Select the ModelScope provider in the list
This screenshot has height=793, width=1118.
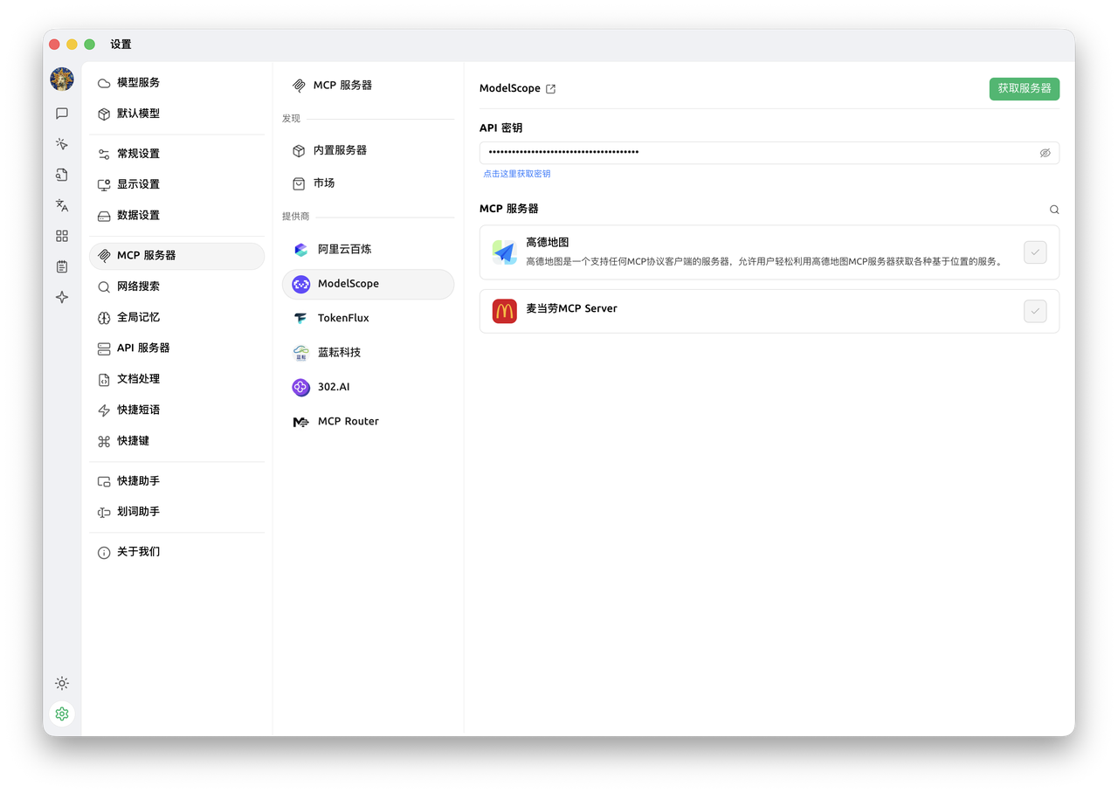[368, 284]
